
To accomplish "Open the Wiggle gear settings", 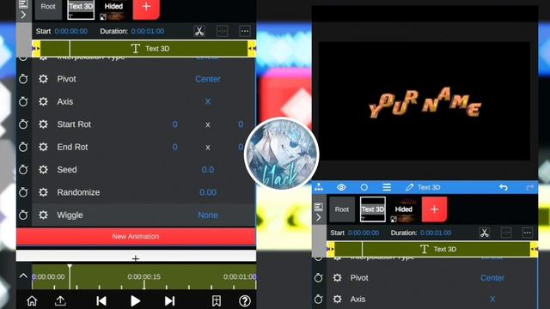I will (x=43, y=215).
